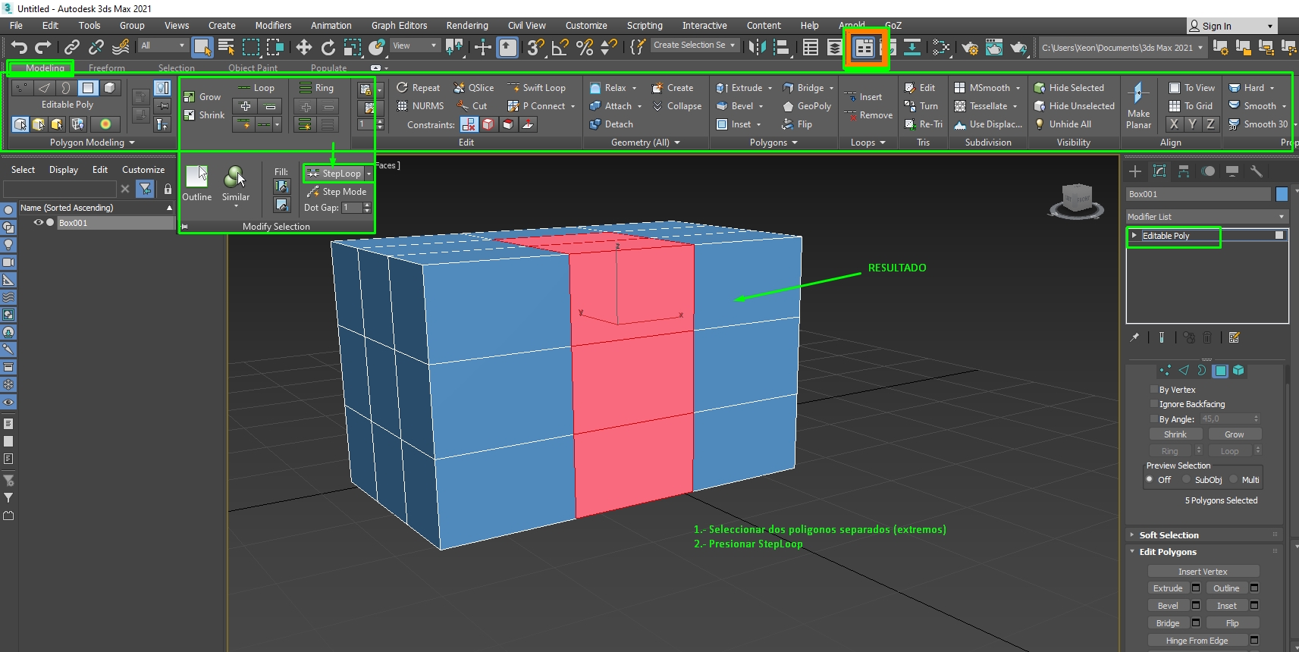This screenshot has width=1299, height=652.
Task: Open the Rendering menu
Action: (x=467, y=26)
